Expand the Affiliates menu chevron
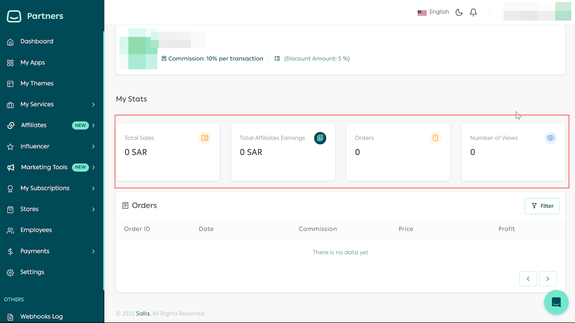This screenshot has width=575, height=323. [x=93, y=125]
